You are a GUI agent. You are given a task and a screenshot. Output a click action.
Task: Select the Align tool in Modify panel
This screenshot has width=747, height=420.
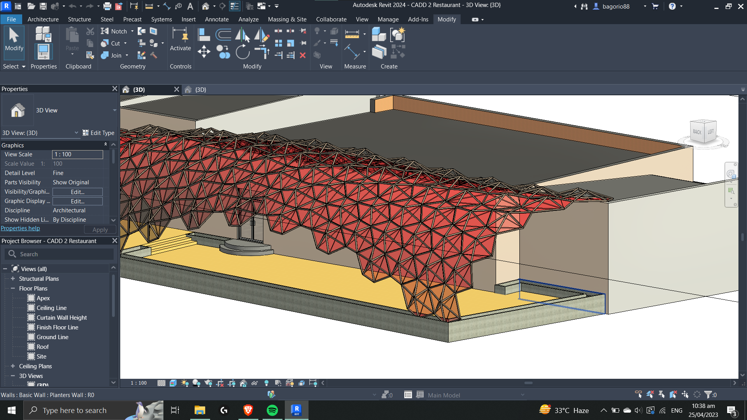tap(203, 34)
